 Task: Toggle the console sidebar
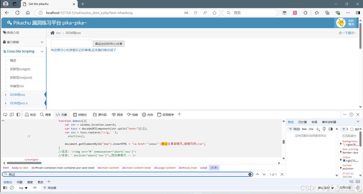pos(5,188)
